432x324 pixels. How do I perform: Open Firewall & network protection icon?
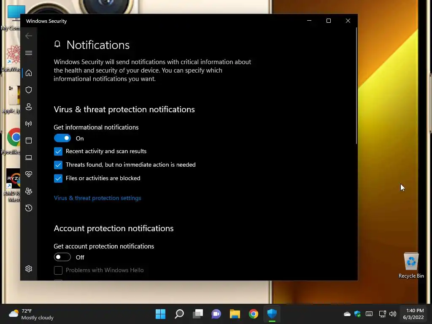29,124
